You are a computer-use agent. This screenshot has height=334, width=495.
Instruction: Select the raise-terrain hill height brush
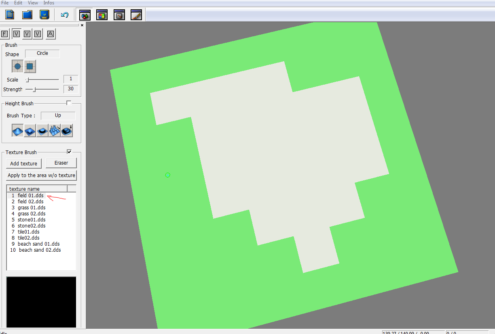point(18,130)
